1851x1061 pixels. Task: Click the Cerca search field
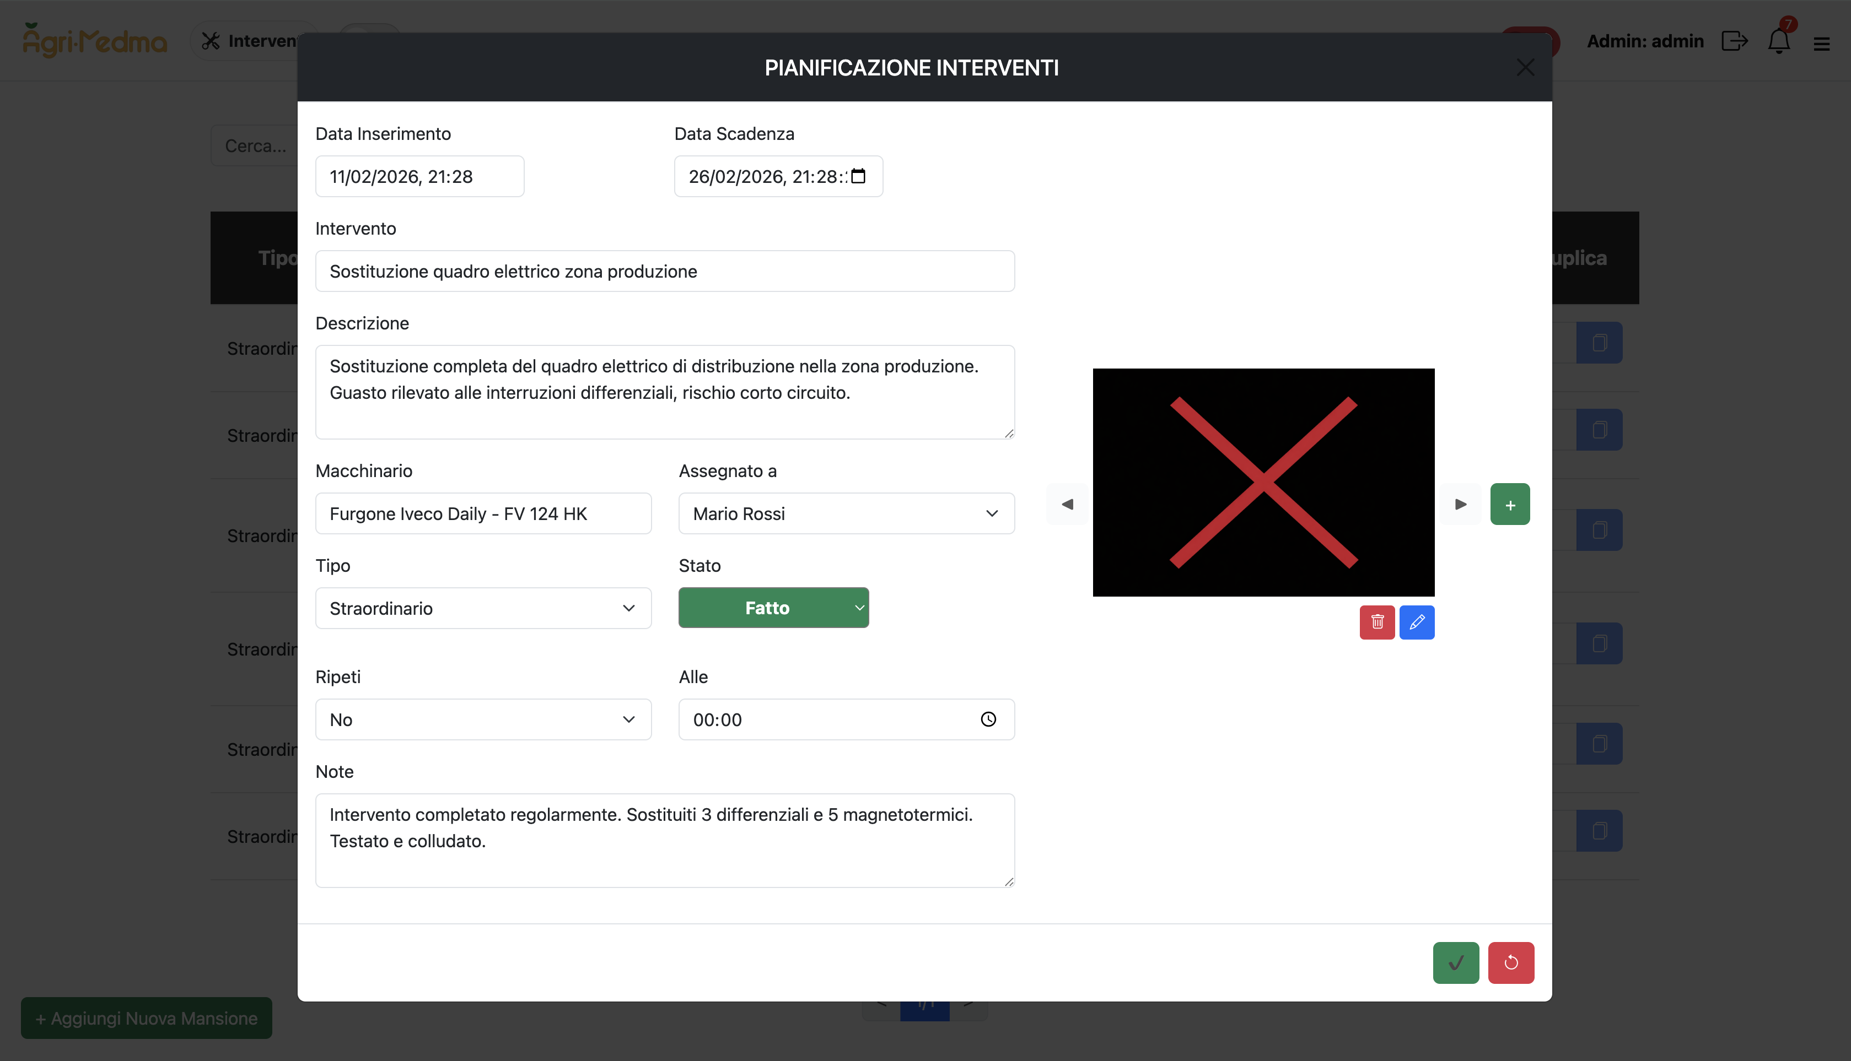click(x=255, y=146)
